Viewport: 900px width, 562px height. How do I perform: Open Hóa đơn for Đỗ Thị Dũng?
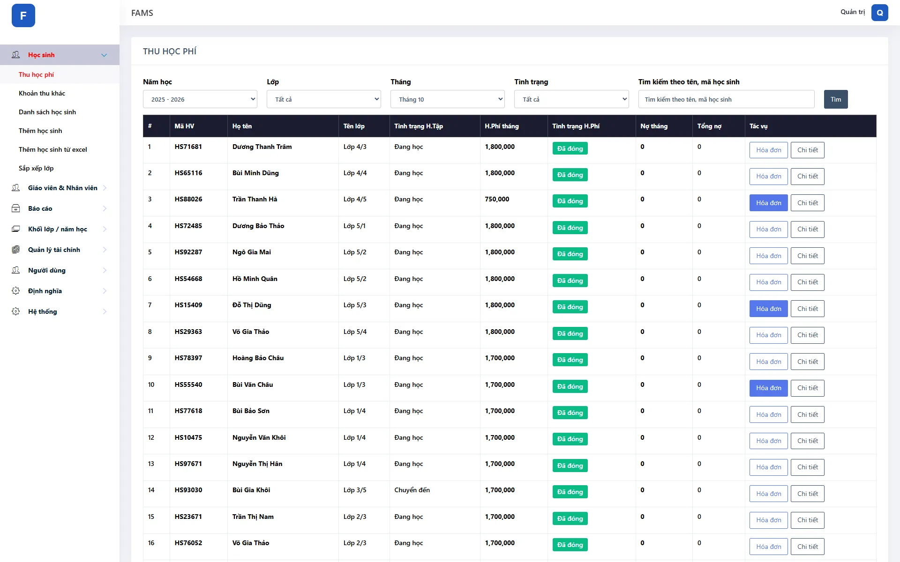(x=769, y=309)
